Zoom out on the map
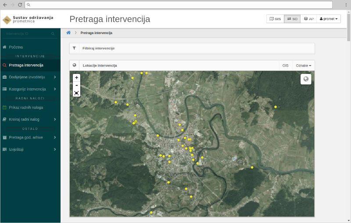The height and width of the screenshot is (223, 351). [77, 85]
